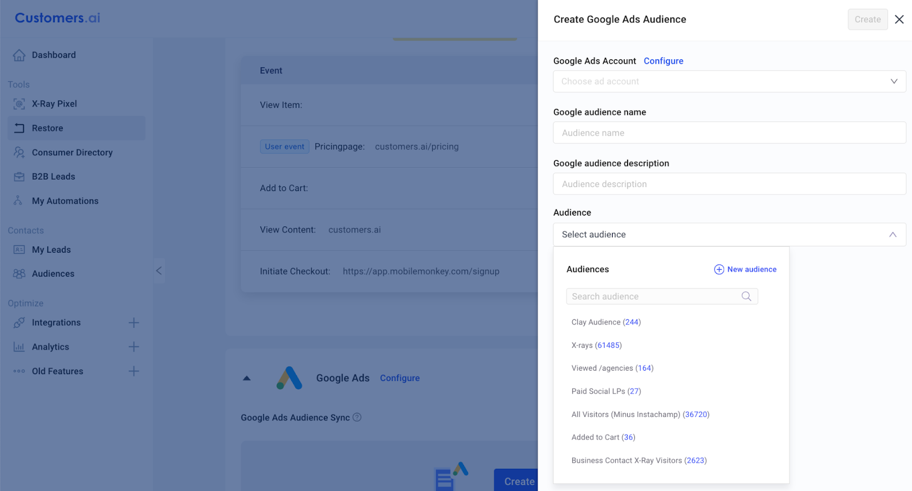Select Paid Social LPs (27) audience
The width and height of the screenshot is (912, 491).
coord(606,391)
